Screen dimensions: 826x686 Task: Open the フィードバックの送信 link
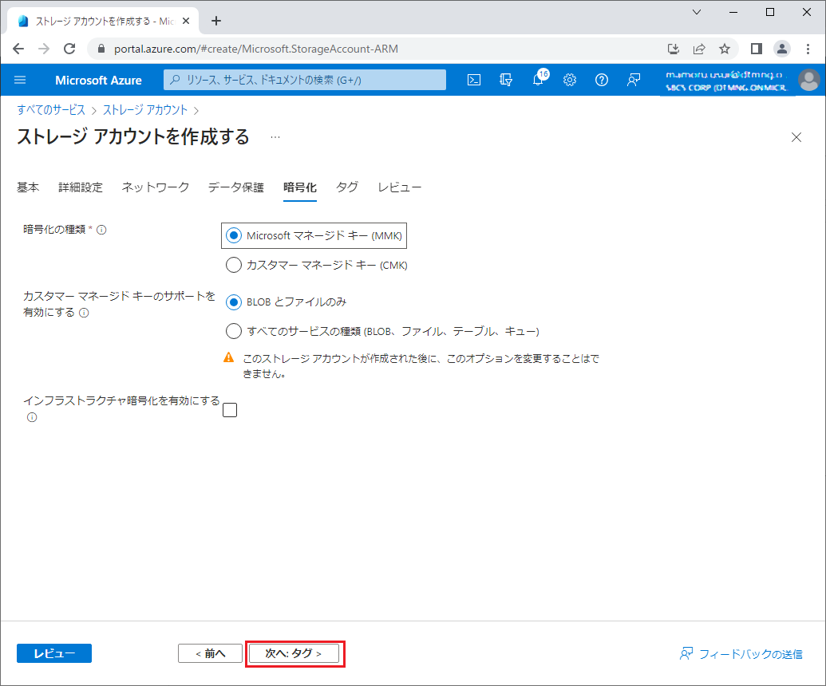(x=741, y=654)
